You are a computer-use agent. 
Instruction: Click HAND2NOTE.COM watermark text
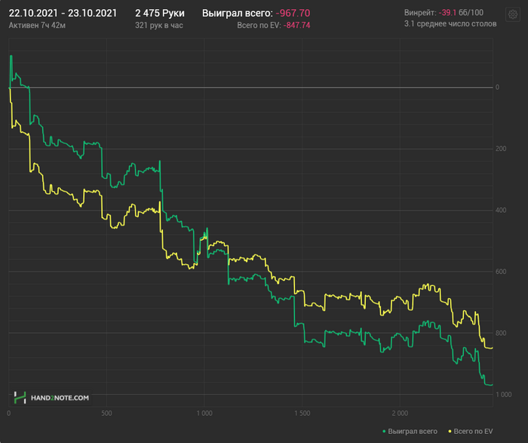pyautogui.click(x=60, y=397)
